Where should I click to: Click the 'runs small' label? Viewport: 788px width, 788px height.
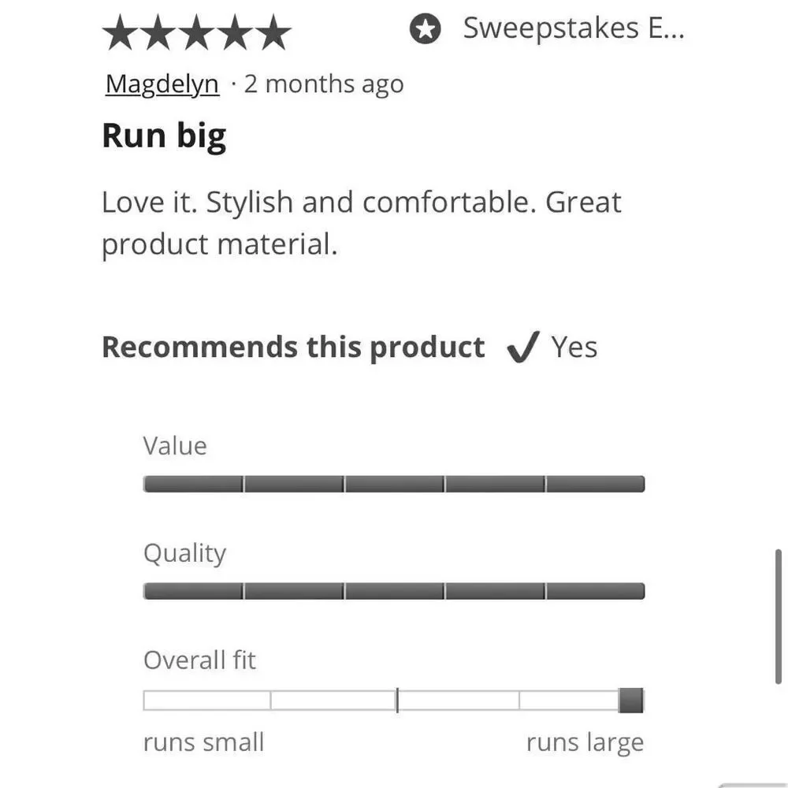coord(203,742)
